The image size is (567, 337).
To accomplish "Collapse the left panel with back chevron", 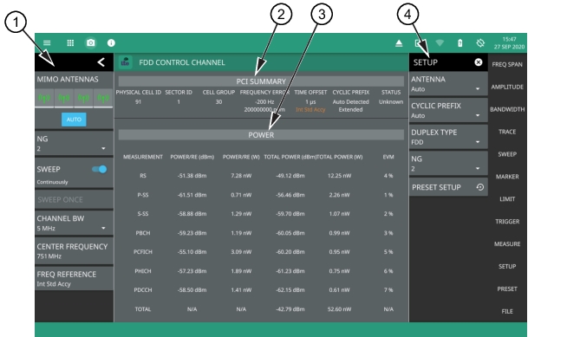I will (101, 62).
